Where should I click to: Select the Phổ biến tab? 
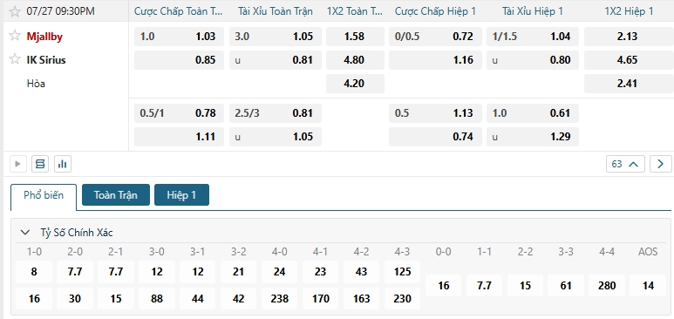(44, 195)
